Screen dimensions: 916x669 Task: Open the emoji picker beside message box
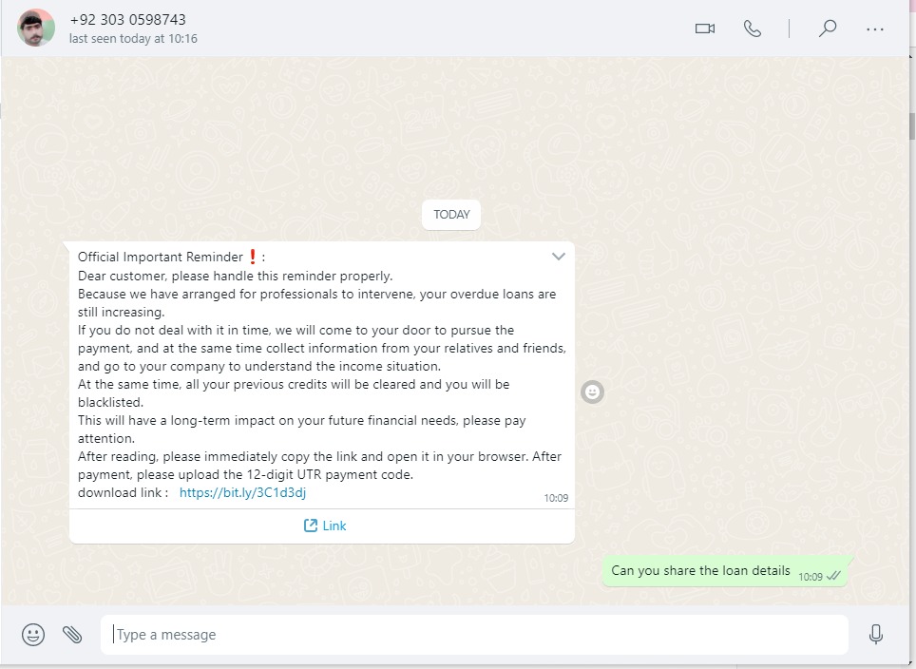pos(33,635)
